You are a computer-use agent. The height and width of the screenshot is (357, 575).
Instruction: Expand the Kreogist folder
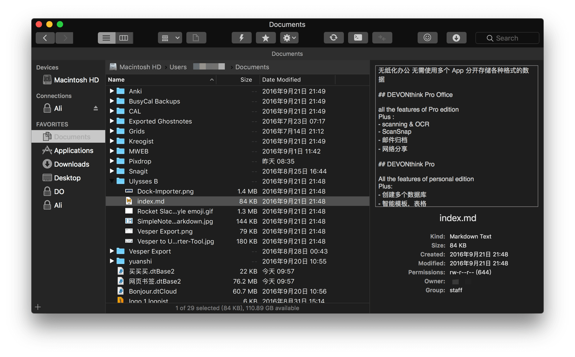coord(112,141)
